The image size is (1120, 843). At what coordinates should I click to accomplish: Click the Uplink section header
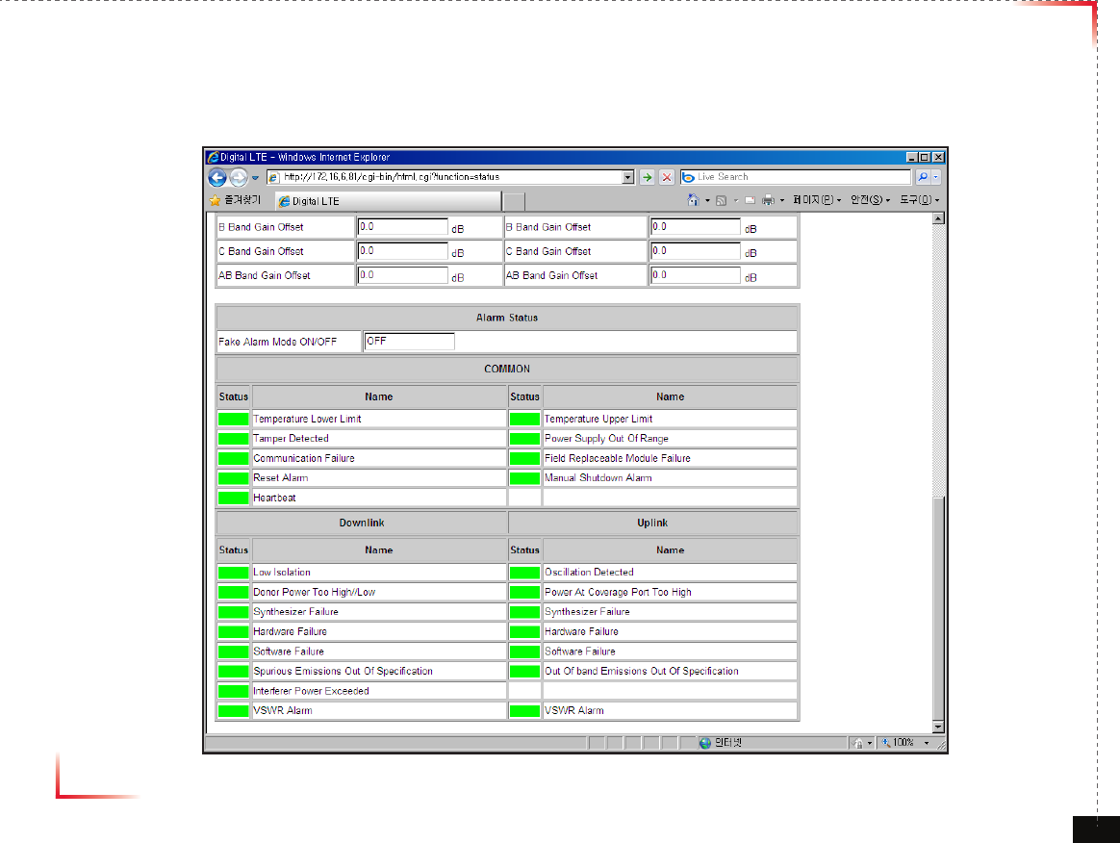click(x=653, y=523)
